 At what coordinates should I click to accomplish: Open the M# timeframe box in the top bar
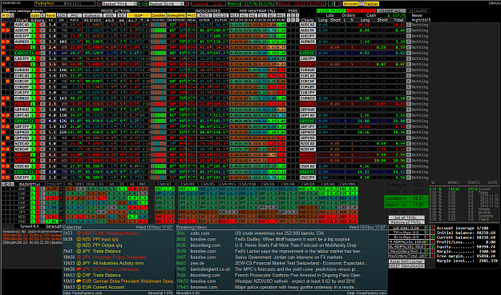point(80,4)
